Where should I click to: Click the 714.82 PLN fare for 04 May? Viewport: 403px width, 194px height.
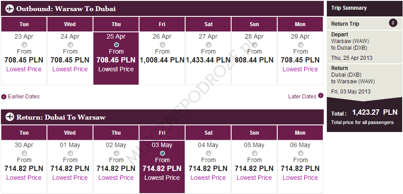(208, 168)
